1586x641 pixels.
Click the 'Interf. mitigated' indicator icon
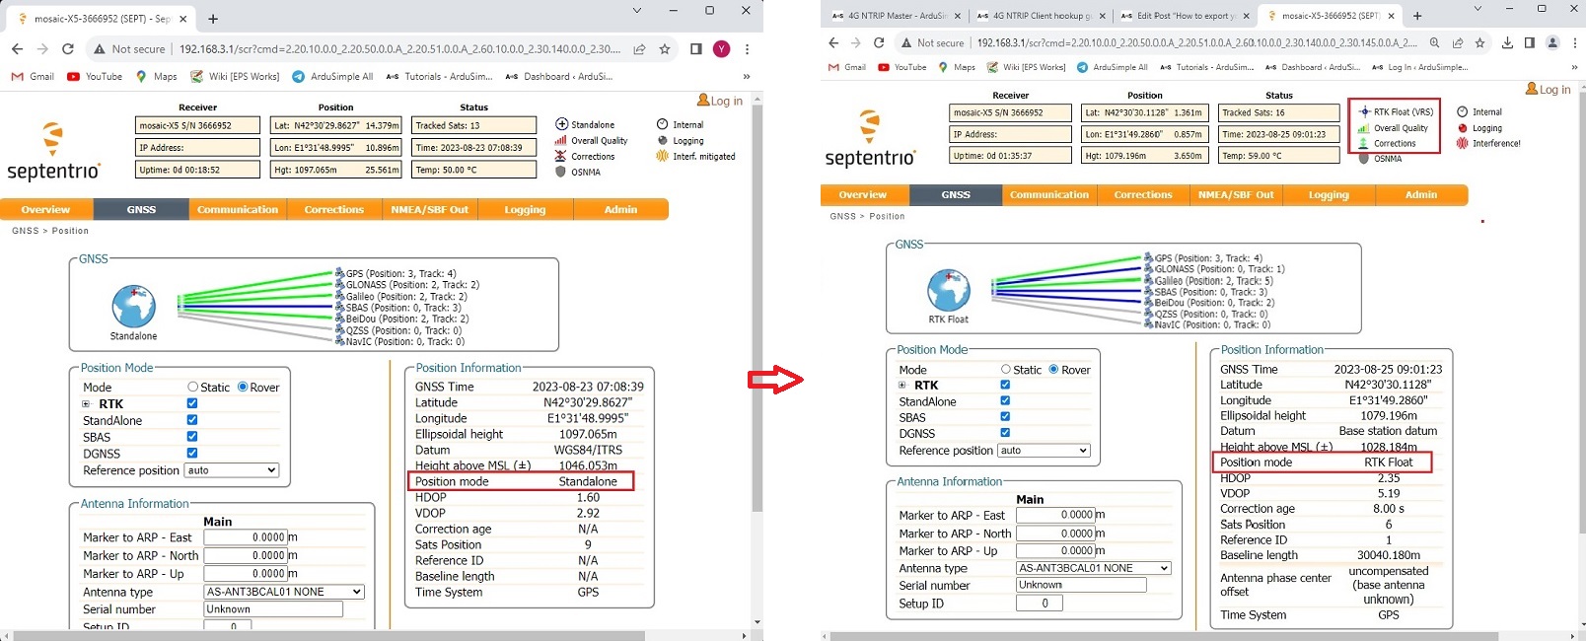(x=662, y=156)
